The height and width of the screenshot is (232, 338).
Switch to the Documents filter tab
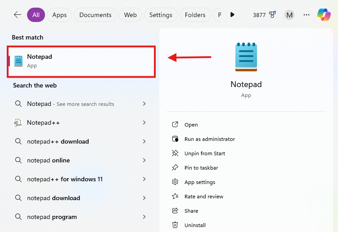95,15
